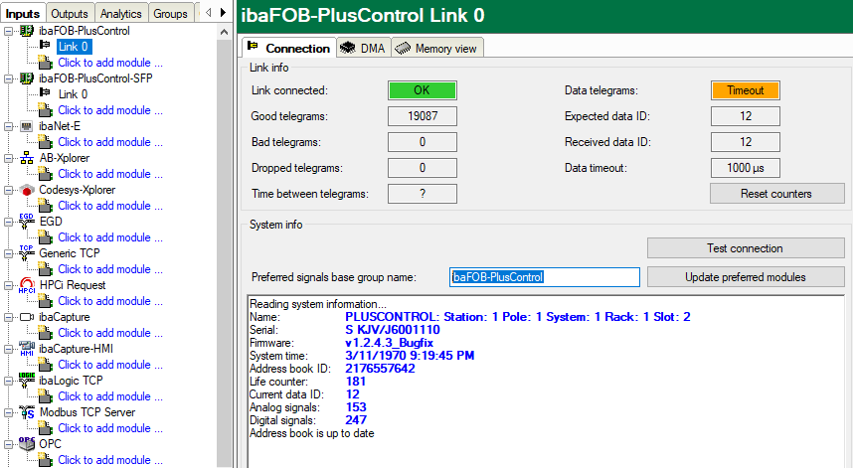The height and width of the screenshot is (468, 853).
Task: Click the ibaNet-E interface icon
Action: (27, 126)
